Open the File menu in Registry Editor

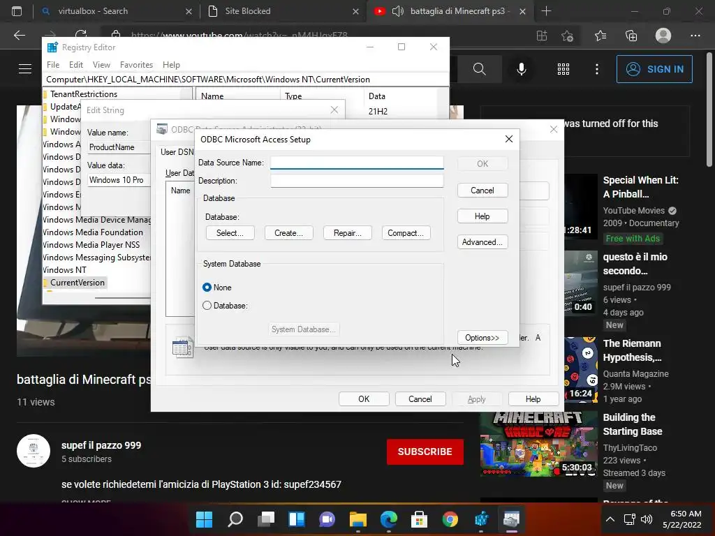point(53,65)
